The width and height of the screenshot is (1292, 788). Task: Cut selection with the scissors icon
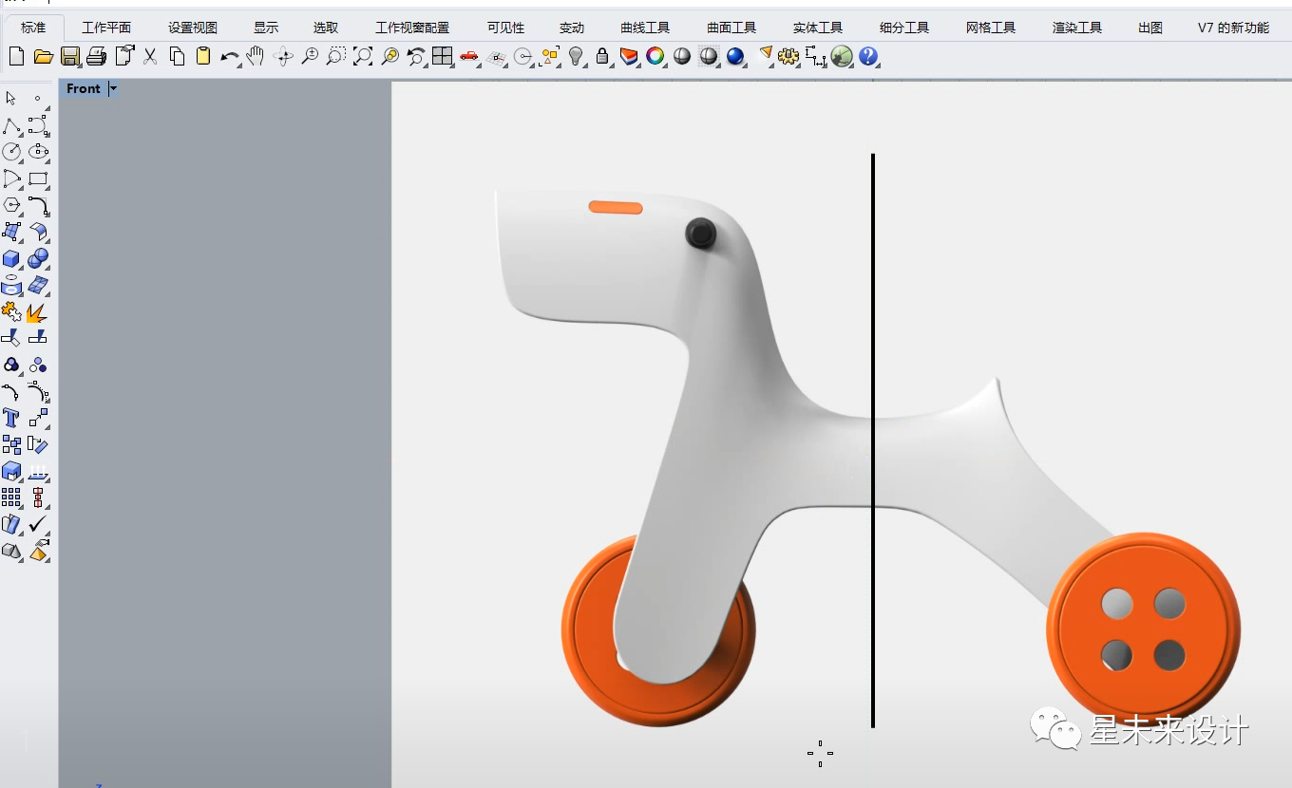150,57
